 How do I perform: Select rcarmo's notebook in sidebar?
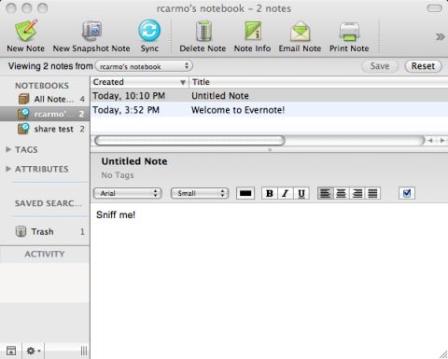pos(45,114)
